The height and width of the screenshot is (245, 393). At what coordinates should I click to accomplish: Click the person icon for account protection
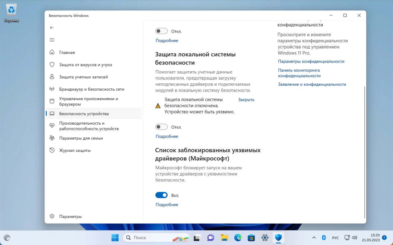(x=52, y=77)
